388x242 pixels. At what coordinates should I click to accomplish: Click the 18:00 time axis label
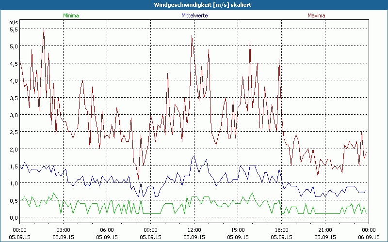click(281, 230)
